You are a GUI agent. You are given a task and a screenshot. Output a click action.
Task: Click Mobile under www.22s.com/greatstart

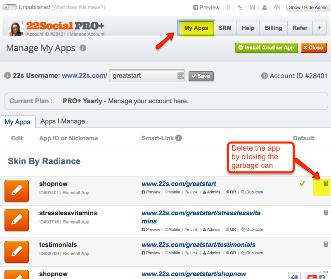pyautogui.click(x=173, y=192)
